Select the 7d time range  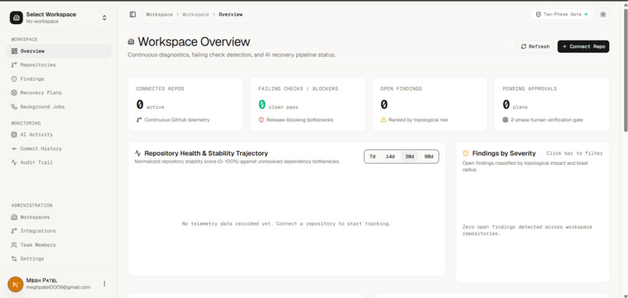pos(372,157)
